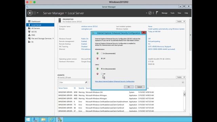Sort events by Server Name column
The image size is (217, 122).
(63, 88)
